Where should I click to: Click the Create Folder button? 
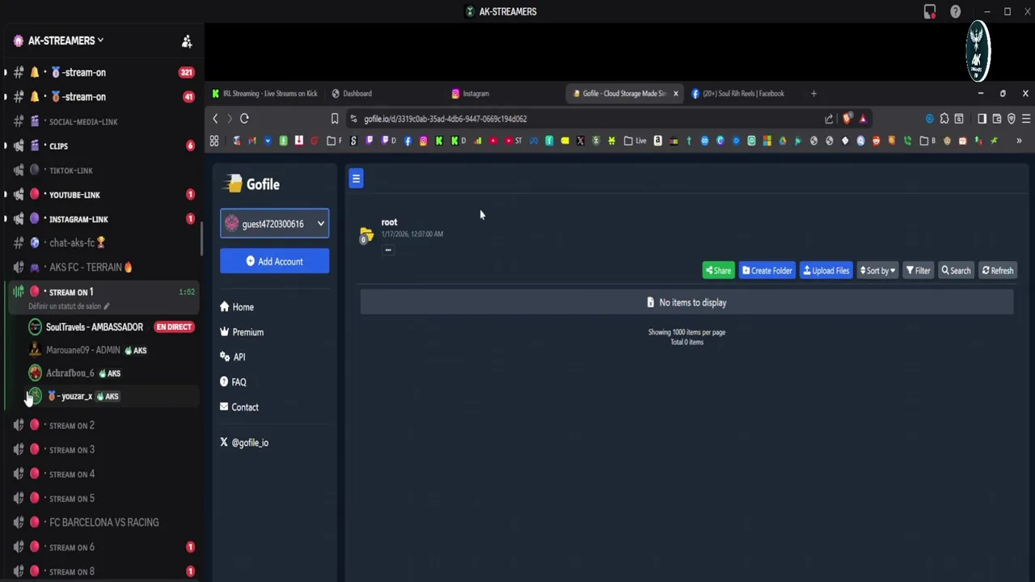pos(767,271)
